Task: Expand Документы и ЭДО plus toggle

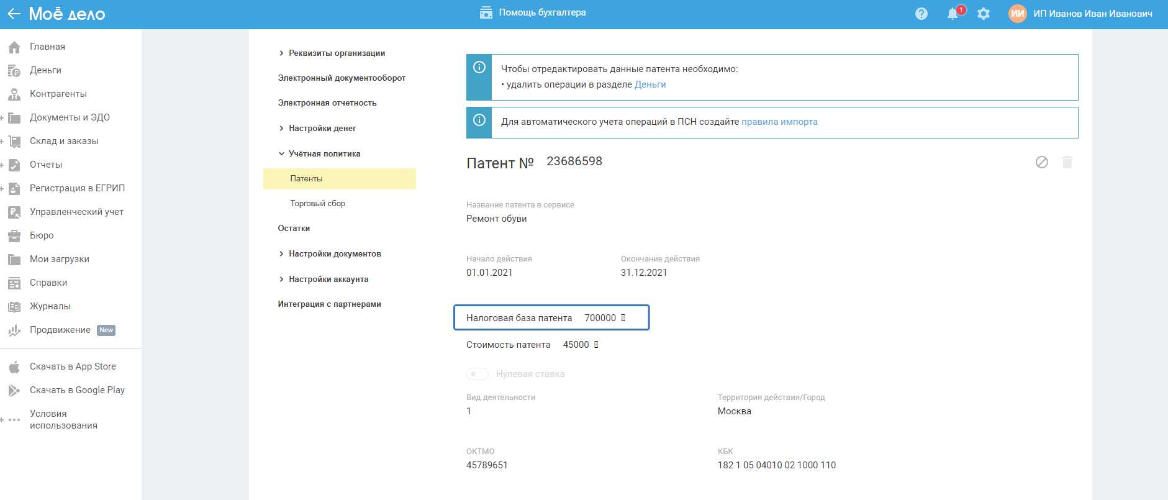Action: [2, 118]
